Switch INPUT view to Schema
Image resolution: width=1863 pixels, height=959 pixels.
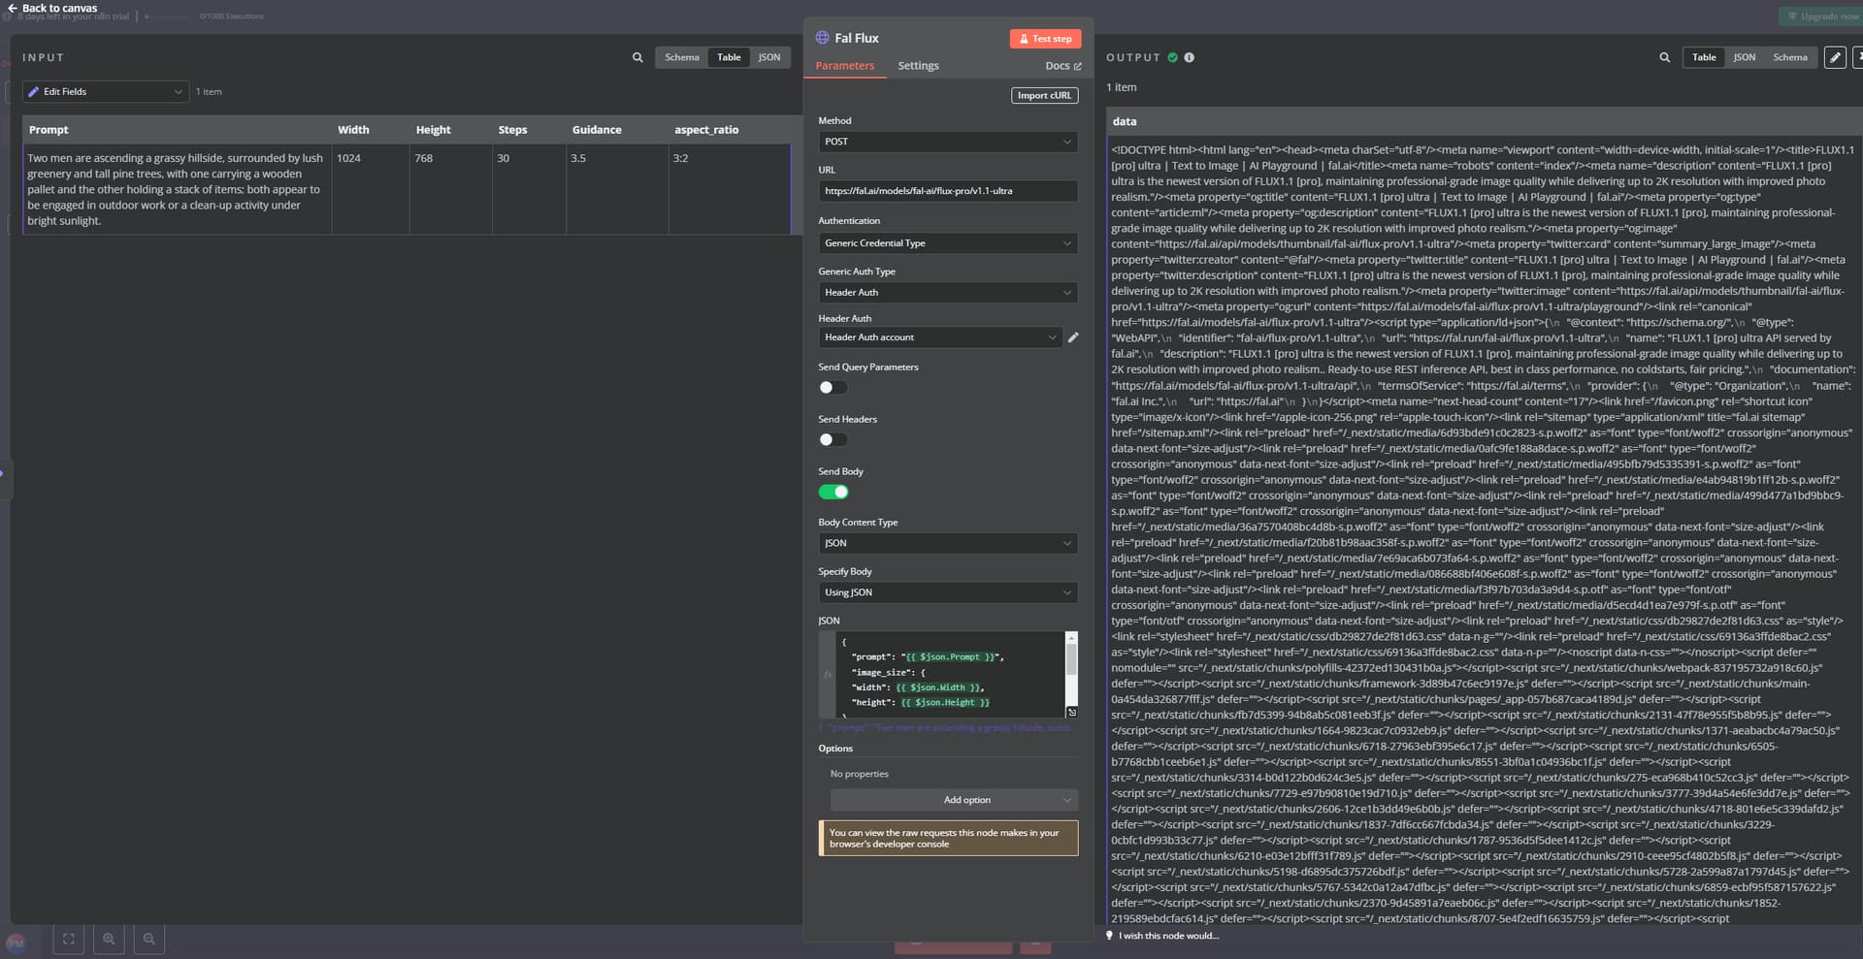coord(681,57)
